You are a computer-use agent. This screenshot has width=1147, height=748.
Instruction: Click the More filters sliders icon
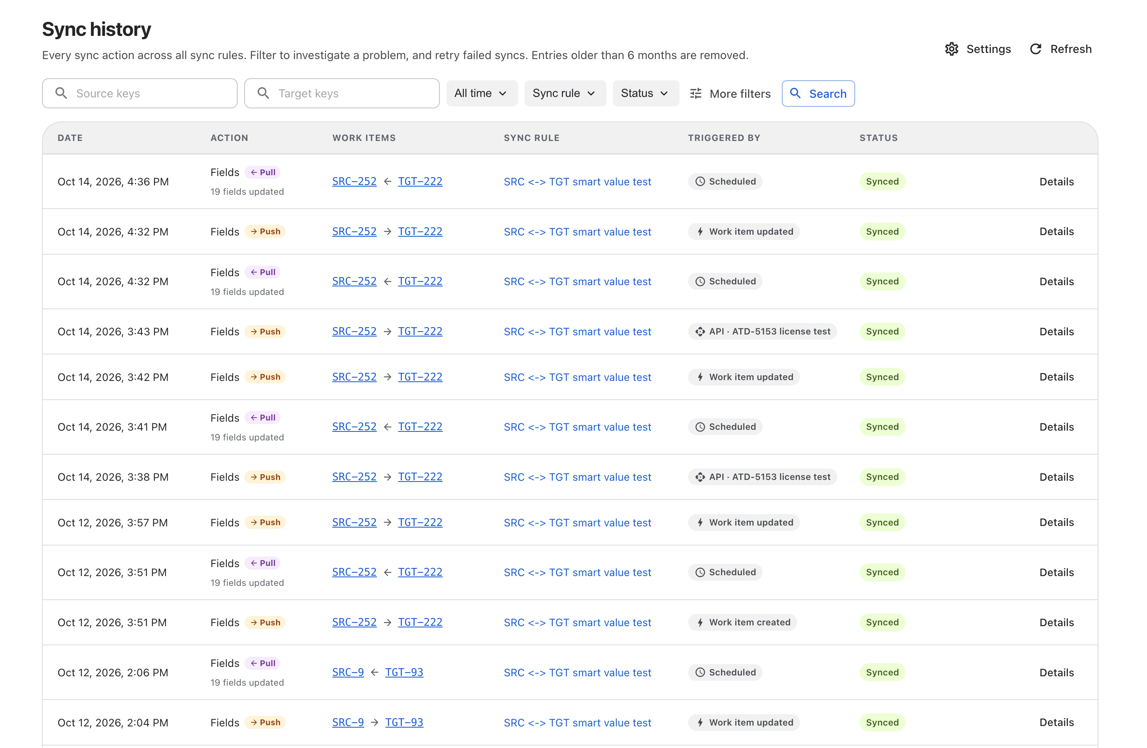coord(695,93)
